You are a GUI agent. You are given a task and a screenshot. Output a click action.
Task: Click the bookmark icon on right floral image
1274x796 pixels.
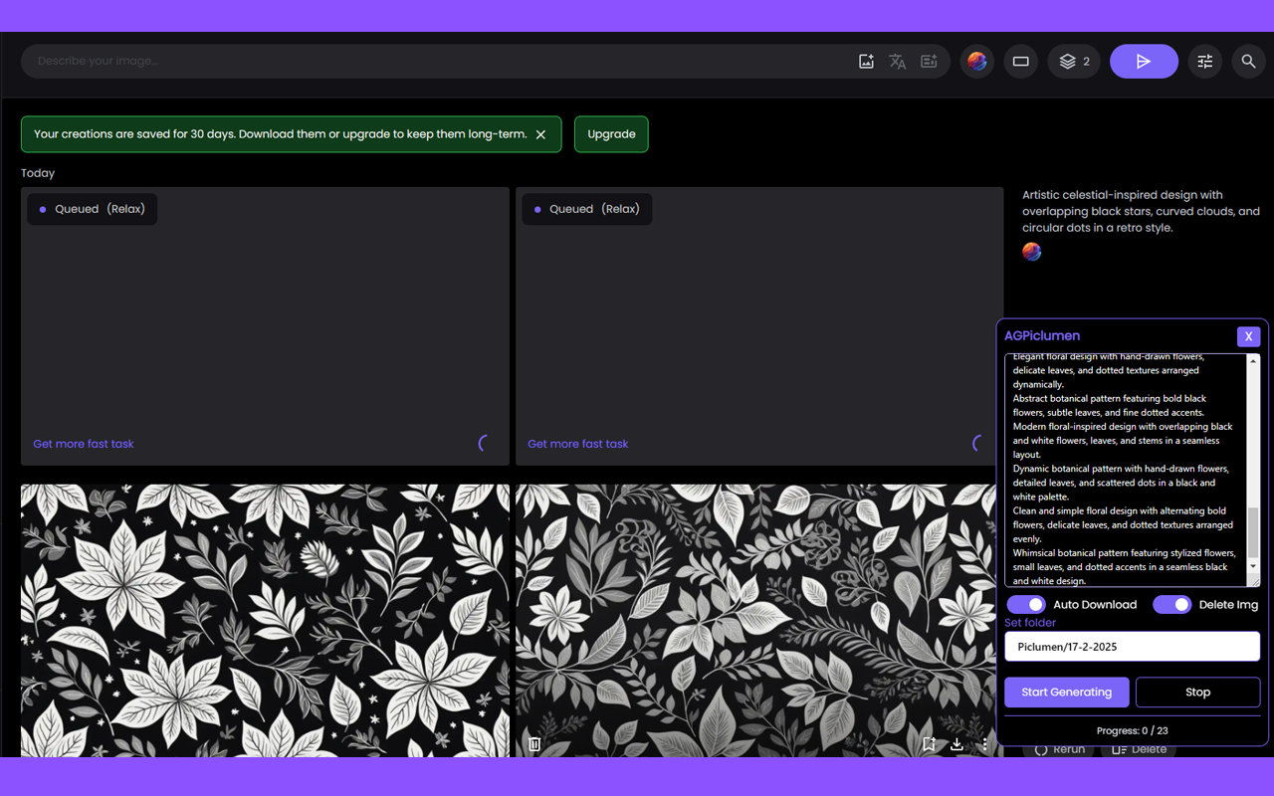[x=929, y=744]
